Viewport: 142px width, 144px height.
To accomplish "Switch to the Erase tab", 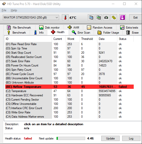I will (x=132, y=33).
